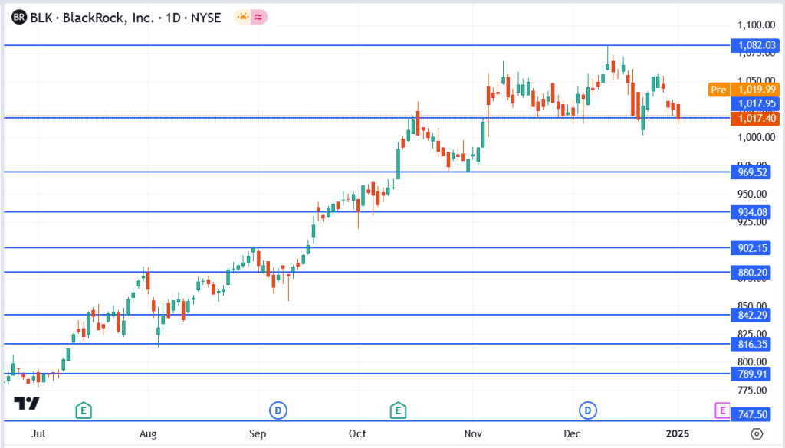Image resolution: width=785 pixels, height=448 pixels.
Task: Click the October earnings E marker
Action: point(398,411)
